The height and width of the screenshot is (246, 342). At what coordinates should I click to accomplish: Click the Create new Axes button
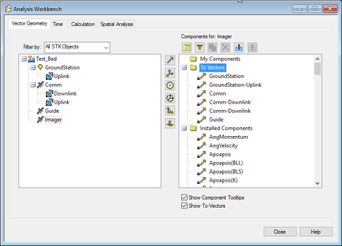click(170, 73)
